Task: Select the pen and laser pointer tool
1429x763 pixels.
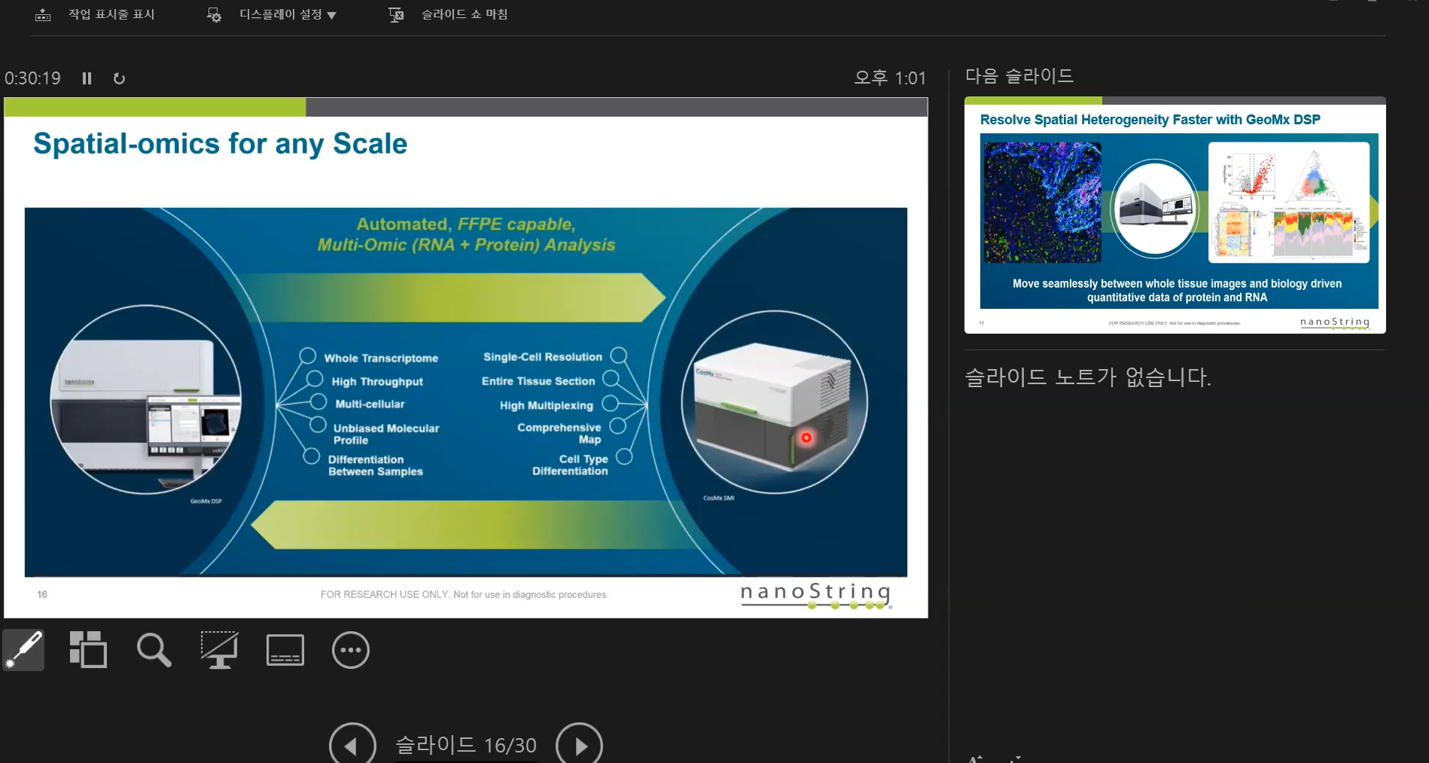Action: click(23, 649)
